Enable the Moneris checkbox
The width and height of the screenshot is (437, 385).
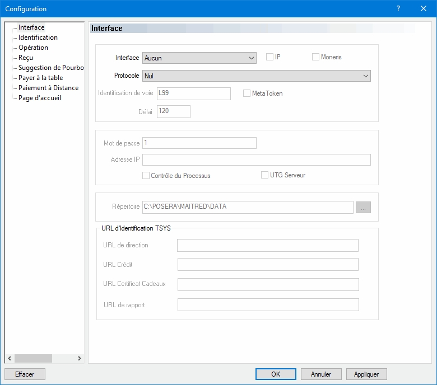coord(315,57)
